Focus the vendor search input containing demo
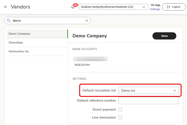Image resolution: width=187 pixels, height=125 pixels. point(47,21)
